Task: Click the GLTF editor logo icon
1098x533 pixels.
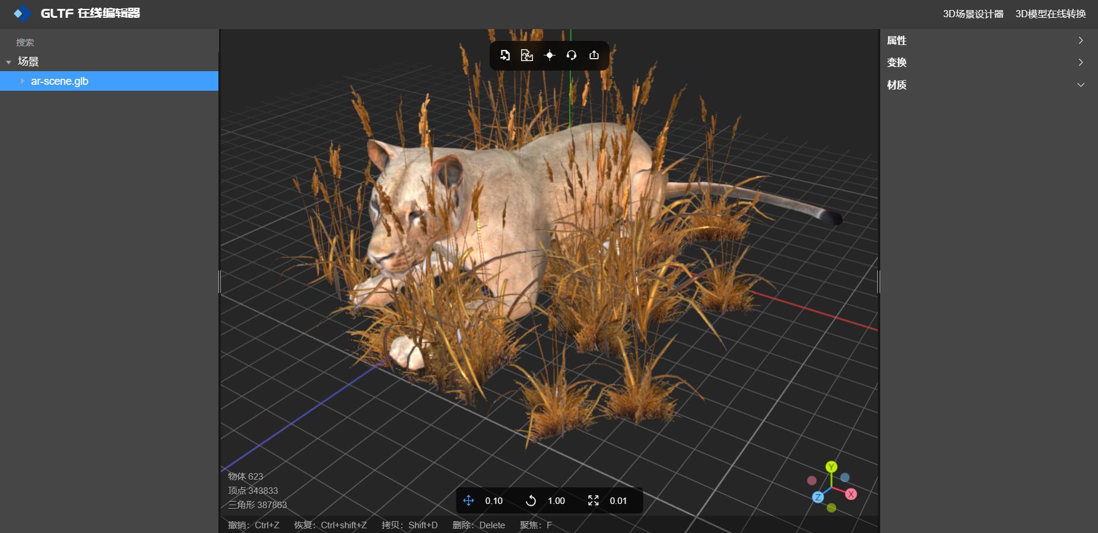Action: click(22, 13)
